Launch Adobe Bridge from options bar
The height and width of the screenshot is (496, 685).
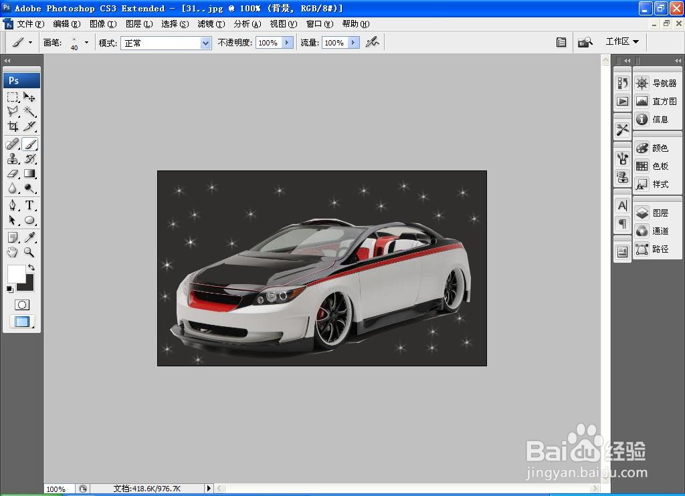pos(585,42)
